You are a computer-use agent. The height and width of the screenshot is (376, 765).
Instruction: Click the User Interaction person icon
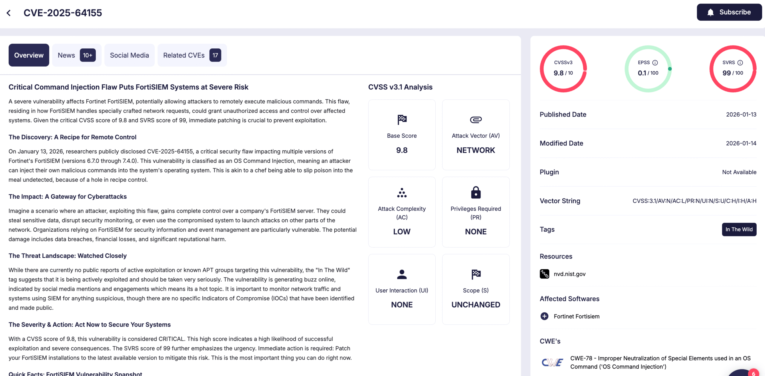[x=402, y=274]
